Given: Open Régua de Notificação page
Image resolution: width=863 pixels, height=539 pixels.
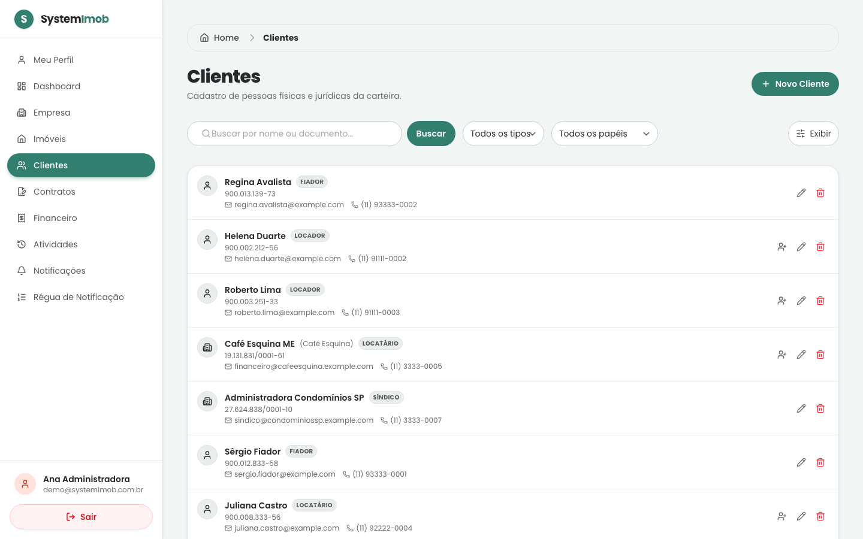Looking at the screenshot, I should tap(81, 297).
